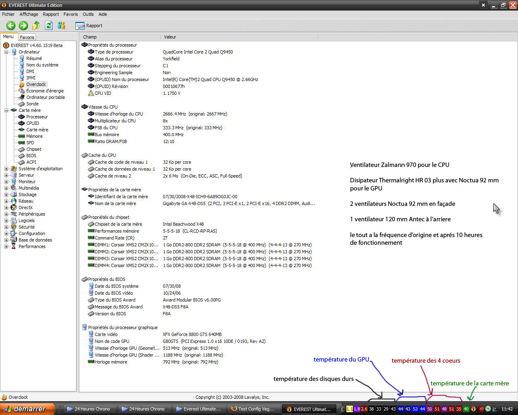
Task: Expand the Réseau tree node
Action: [x=6, y=201]
